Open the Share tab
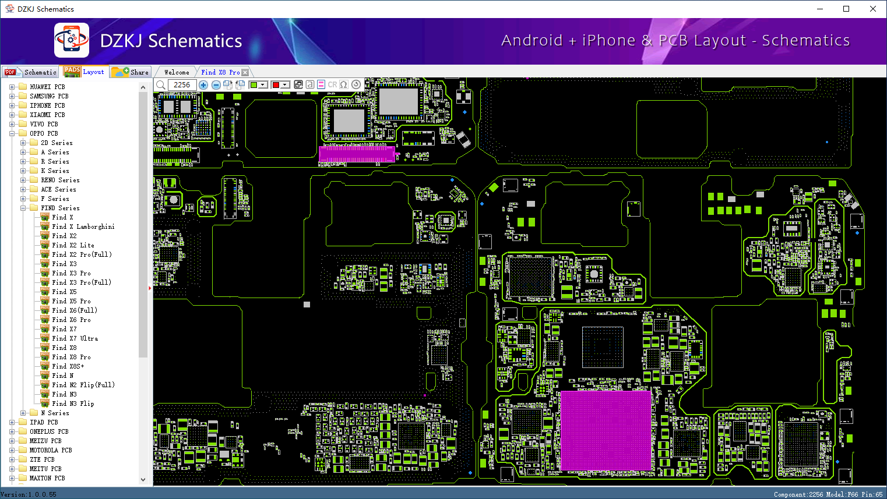Viewport: 887px width, 499px height. click(x=131, y=72)
